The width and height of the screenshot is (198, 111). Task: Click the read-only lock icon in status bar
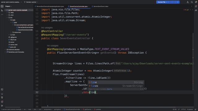pos(196,109)
